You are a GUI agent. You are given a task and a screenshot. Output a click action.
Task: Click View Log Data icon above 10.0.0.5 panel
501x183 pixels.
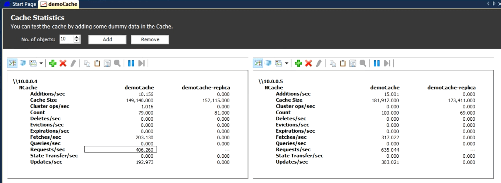(x=268, y=63)
